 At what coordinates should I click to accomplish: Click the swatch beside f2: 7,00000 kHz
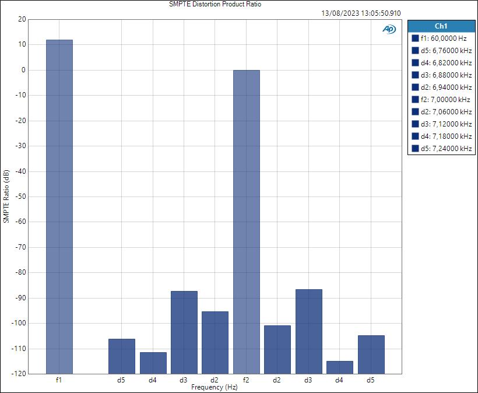click(x=415, y=99)
